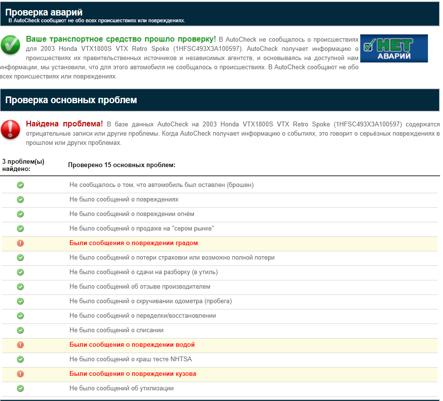Screen dimensions: 443x401
Task: Click the large green checkmark accident-check icon
Action: pyautogui.click(x=11, y=45)
